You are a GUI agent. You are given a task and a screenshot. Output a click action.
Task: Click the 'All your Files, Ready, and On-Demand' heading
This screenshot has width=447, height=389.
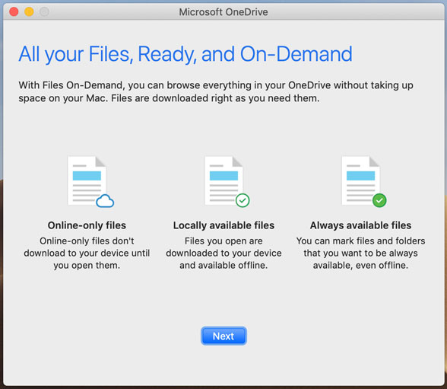[x=185, y=54]
